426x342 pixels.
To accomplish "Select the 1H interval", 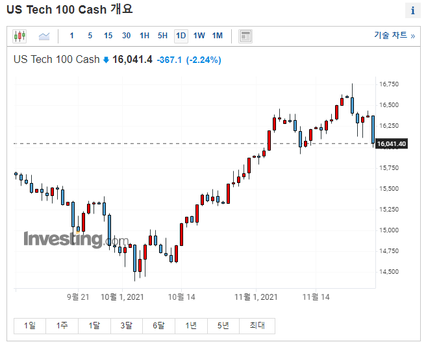I will click(145, 36).
